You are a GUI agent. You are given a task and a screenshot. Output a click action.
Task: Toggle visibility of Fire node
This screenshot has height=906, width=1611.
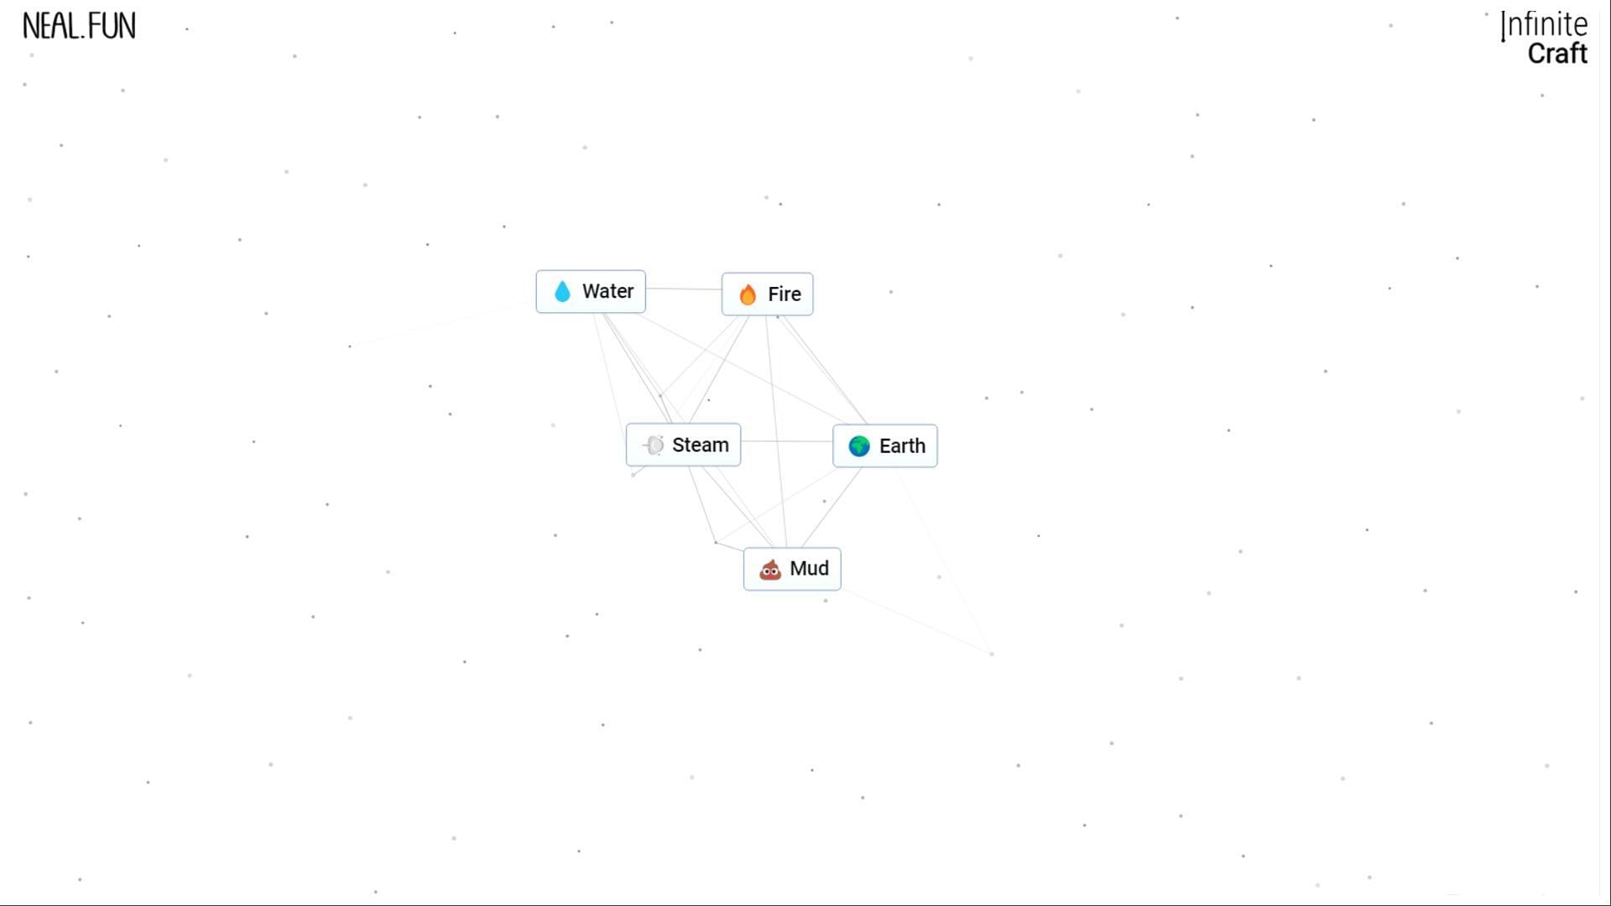(x=767, y=293)
